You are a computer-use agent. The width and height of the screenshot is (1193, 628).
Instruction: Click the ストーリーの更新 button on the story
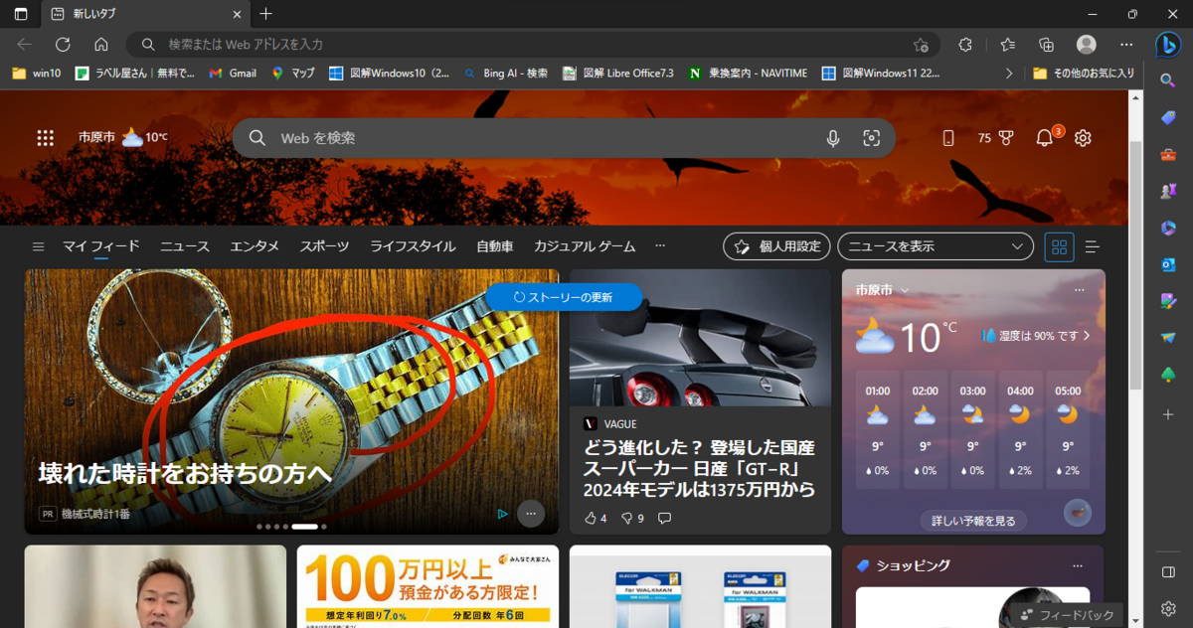(563, 296)
